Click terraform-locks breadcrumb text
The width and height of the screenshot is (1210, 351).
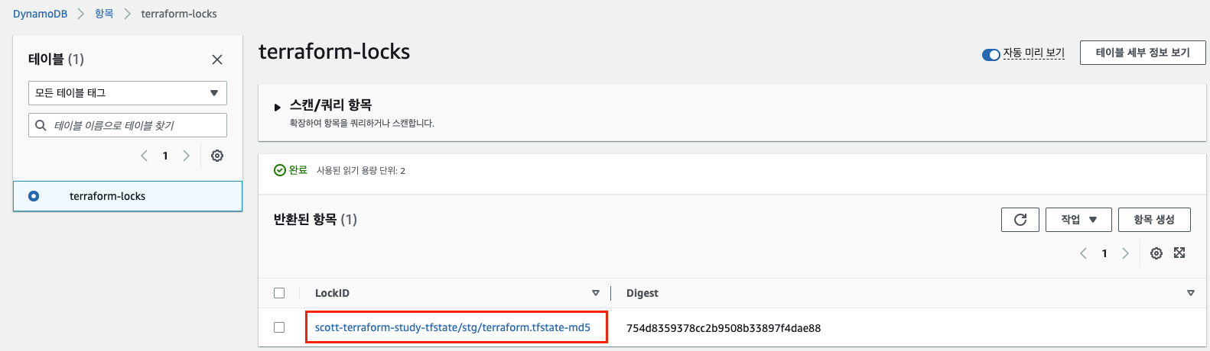click(x=179, y=14)
